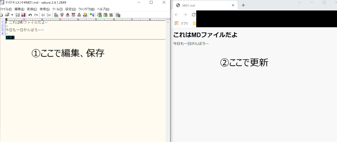Screen dimensions: 337x142
Task: Open Grep search folder-binoculars icon
Action: click(85, 15)
